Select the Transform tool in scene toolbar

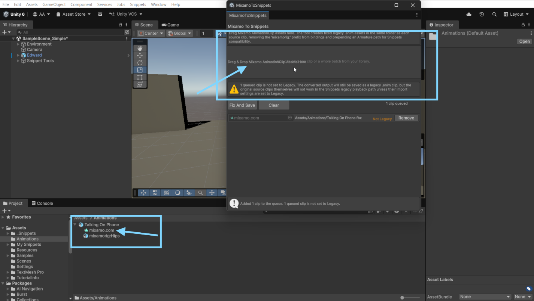[x=140, y=84]
